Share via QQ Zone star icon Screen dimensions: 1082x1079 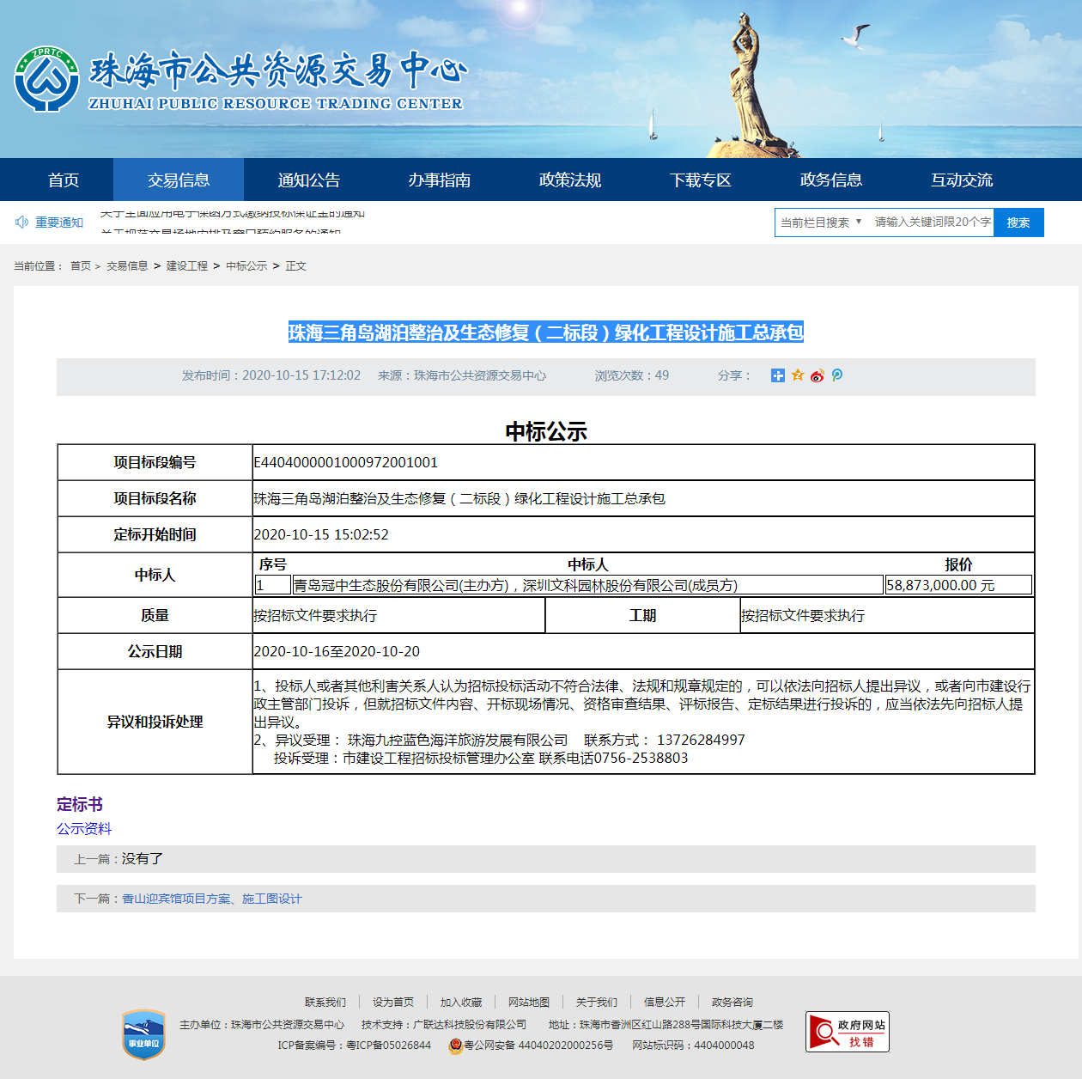coord(798,375)
